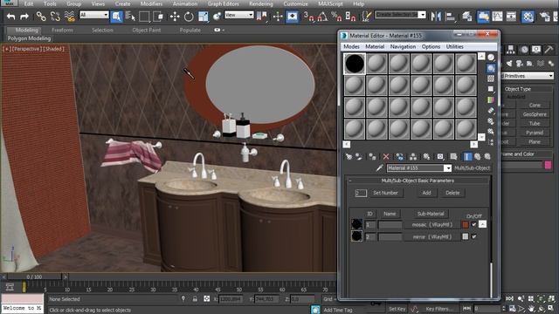Open the Material #155 name dropdown
The width and height of the screenshot is (559, 314).
(447, 168)
